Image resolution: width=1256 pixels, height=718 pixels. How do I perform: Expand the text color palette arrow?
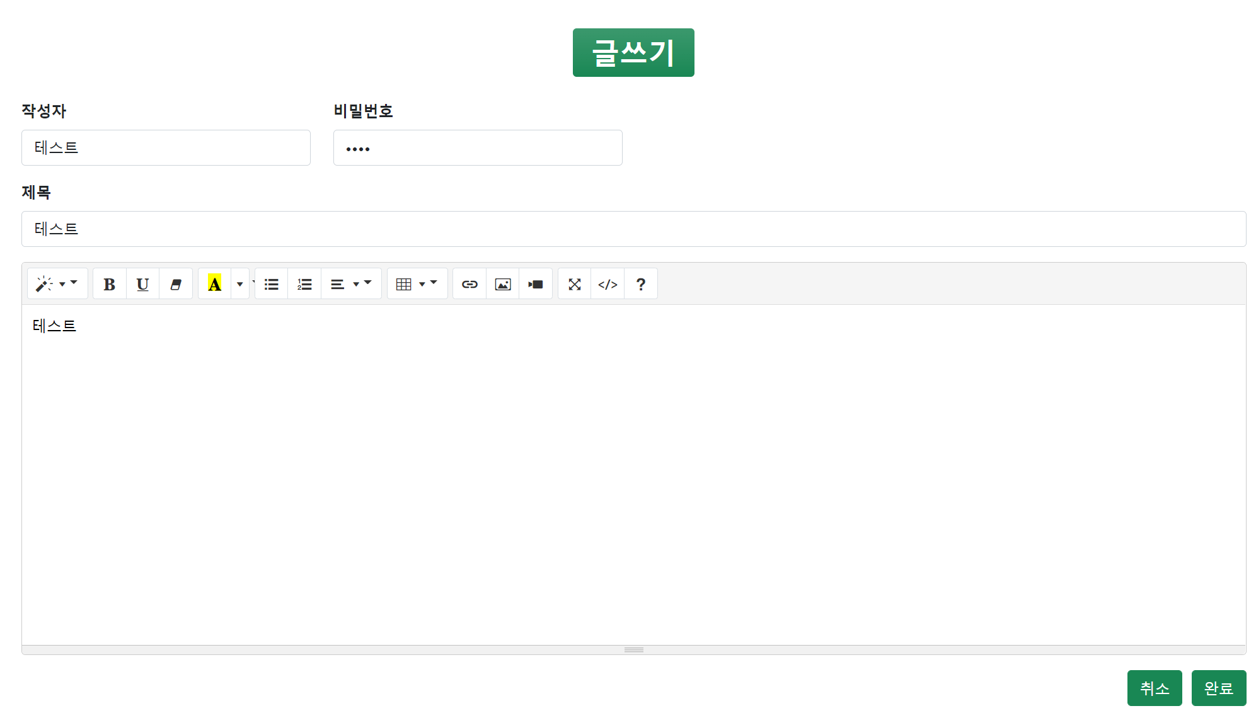click(240, 284)
